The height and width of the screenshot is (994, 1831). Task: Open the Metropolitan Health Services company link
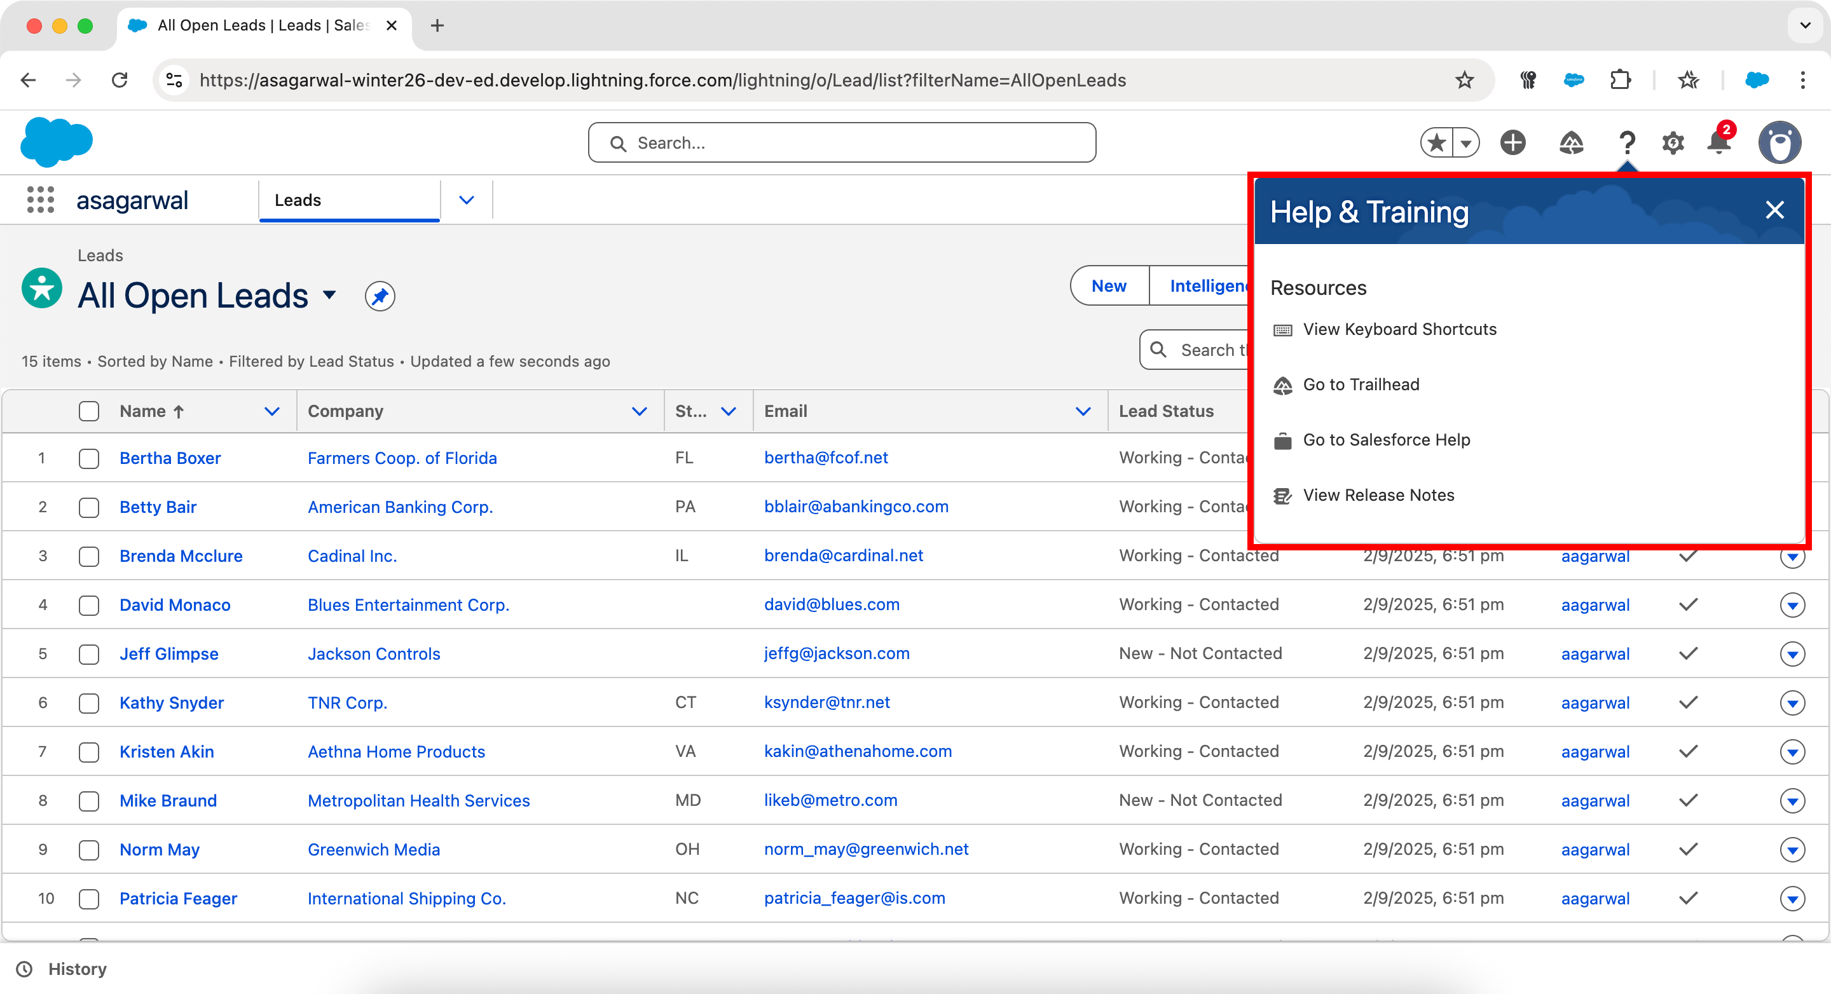[x=419, y=801]
